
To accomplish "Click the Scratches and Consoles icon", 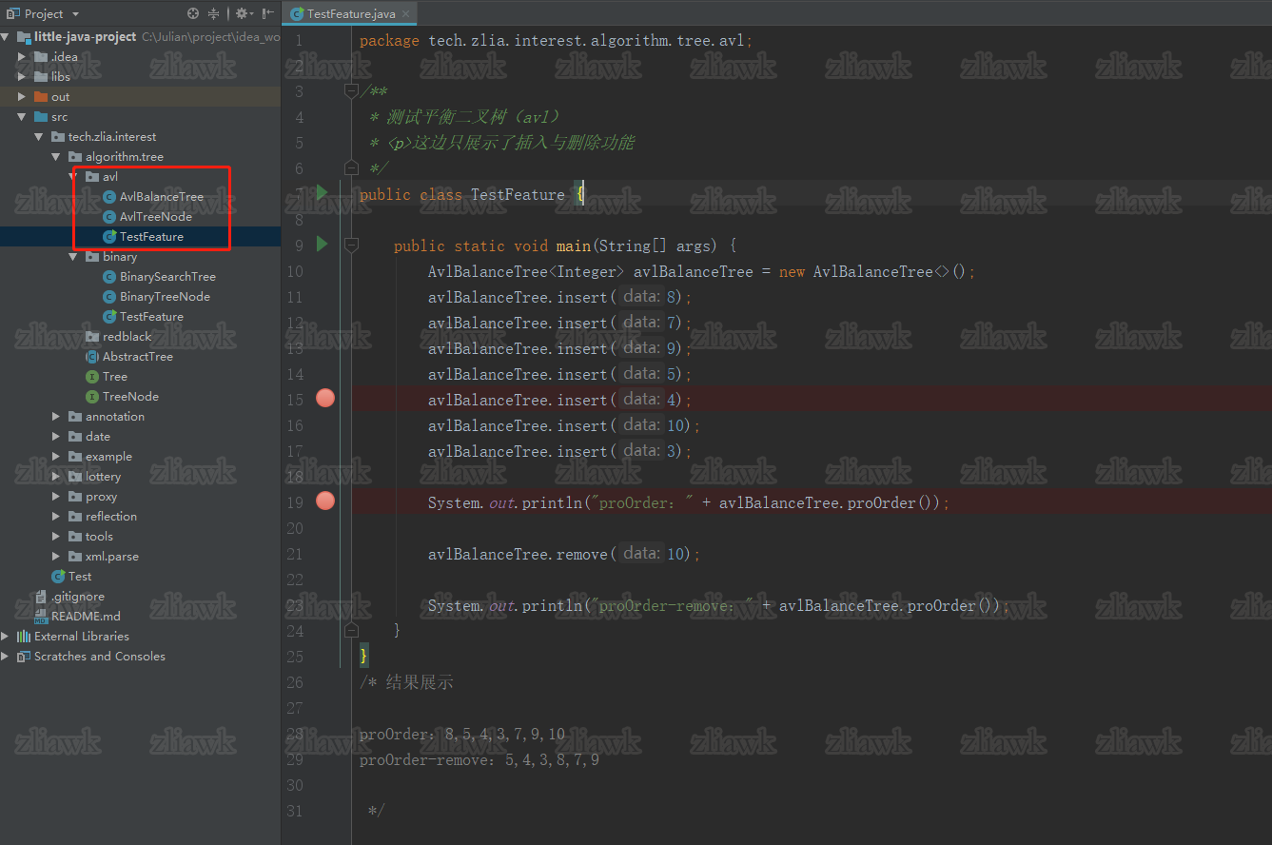I will (x=24, y=657).
